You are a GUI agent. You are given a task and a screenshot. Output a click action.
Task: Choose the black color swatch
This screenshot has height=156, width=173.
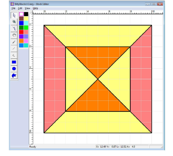(x=26, y=14)
